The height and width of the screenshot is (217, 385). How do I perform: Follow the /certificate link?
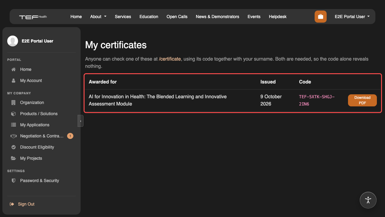pyautogui.click(x=170, y=59)
